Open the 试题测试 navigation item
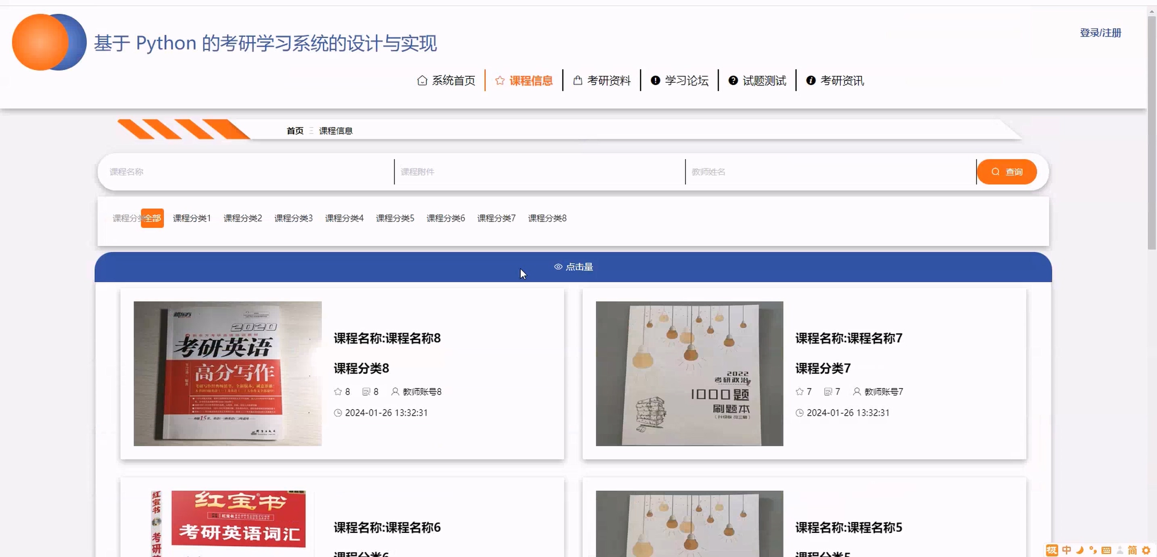 (x=757, y=80)
